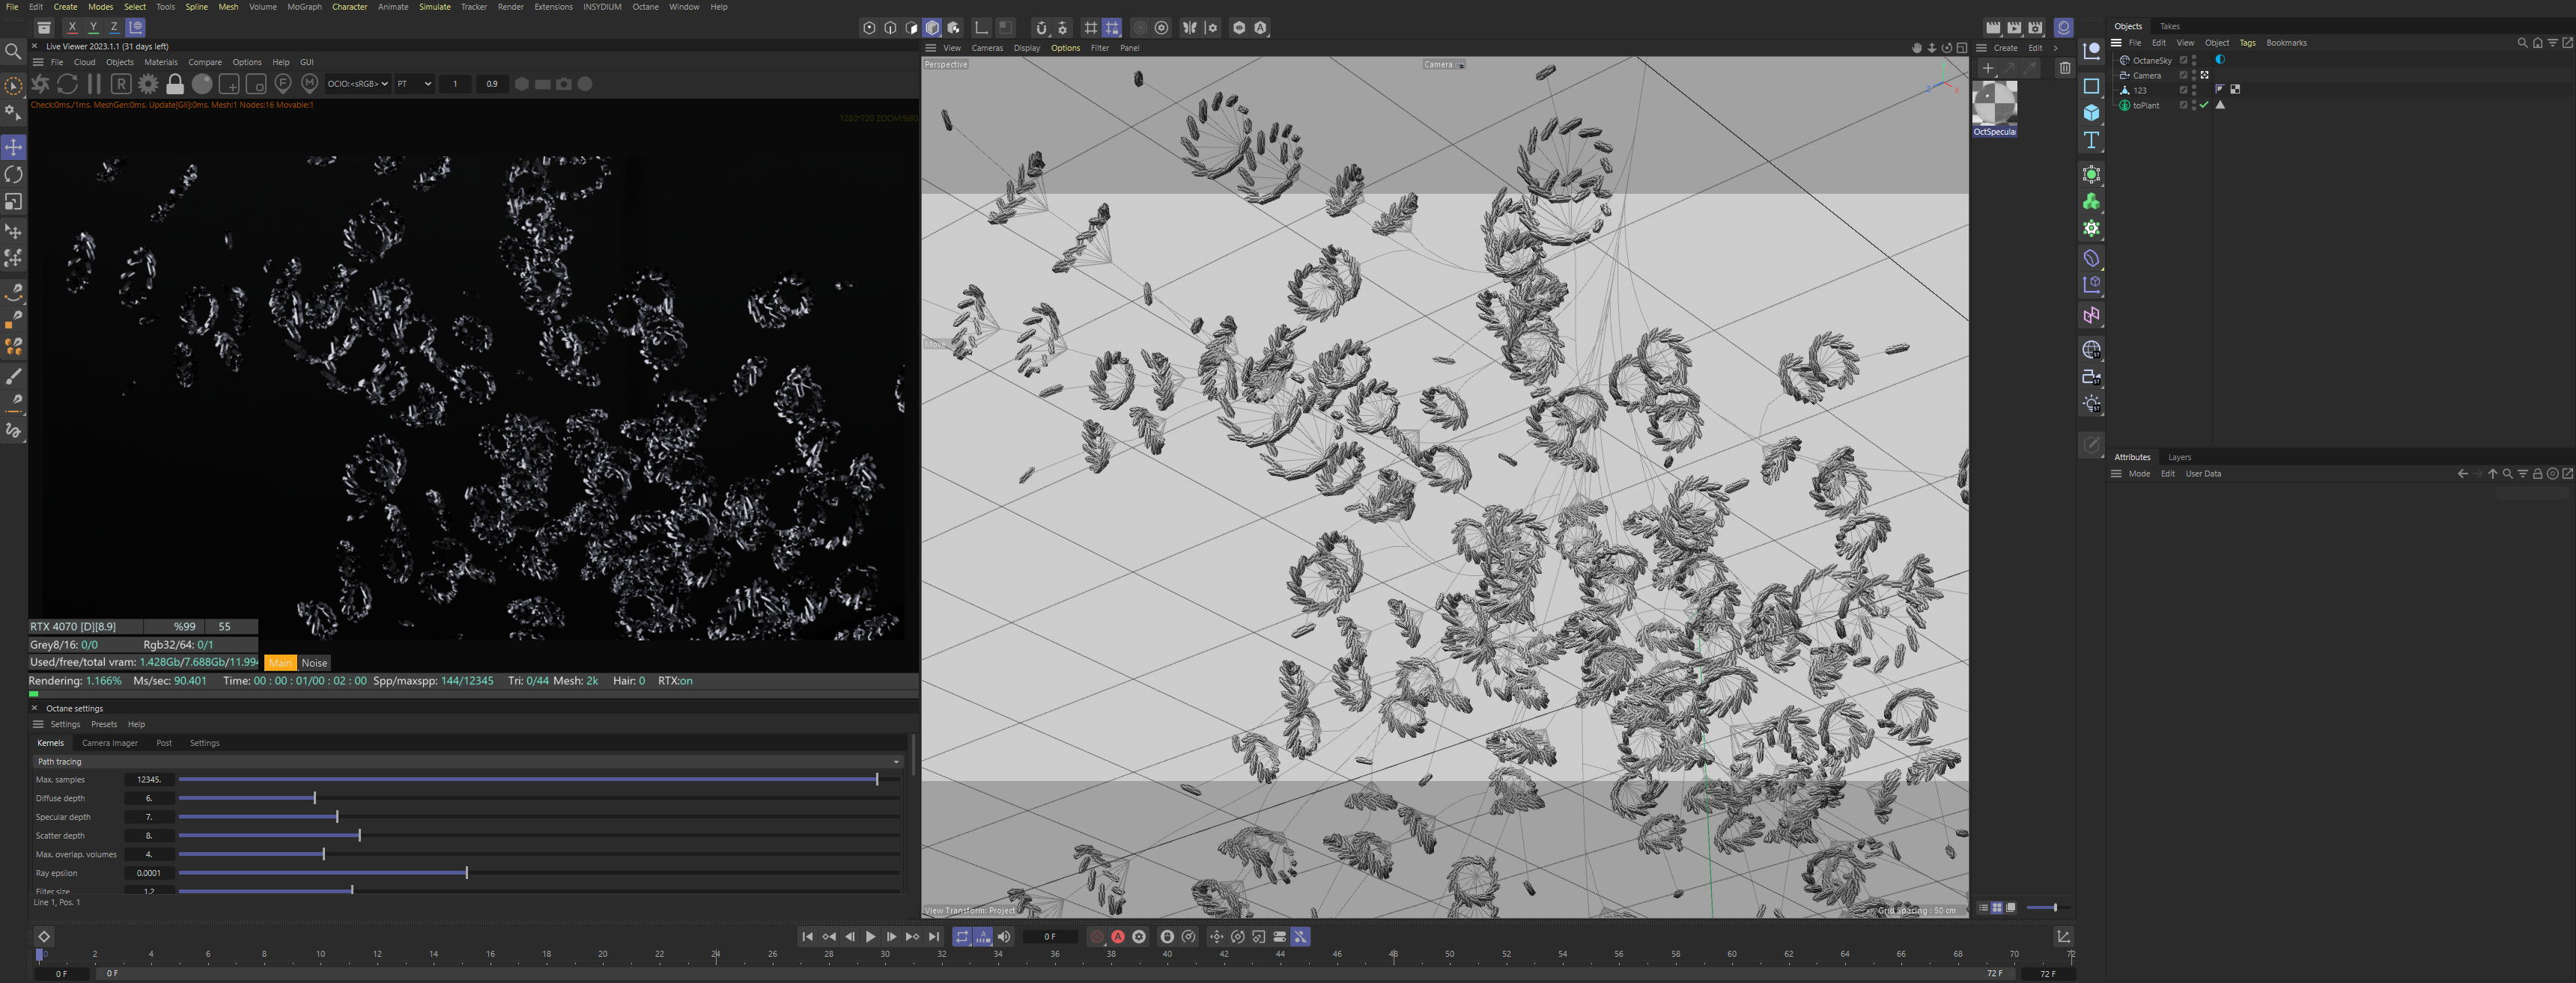2576x983 pixels.
Task: Pause the Live Viewer render
Action: point(94,84)
